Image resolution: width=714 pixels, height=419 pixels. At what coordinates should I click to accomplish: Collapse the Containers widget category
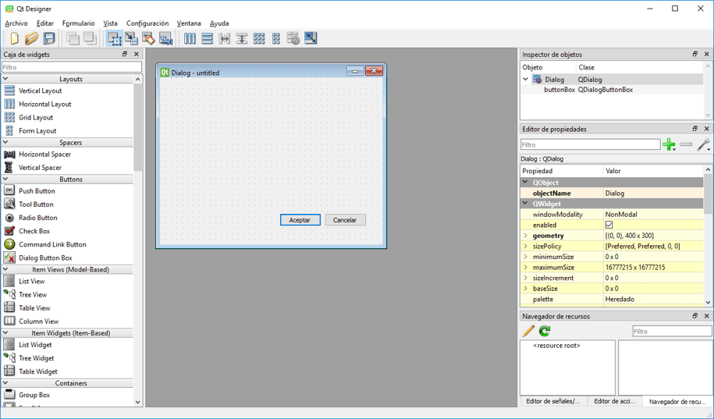tap(5, 383)
